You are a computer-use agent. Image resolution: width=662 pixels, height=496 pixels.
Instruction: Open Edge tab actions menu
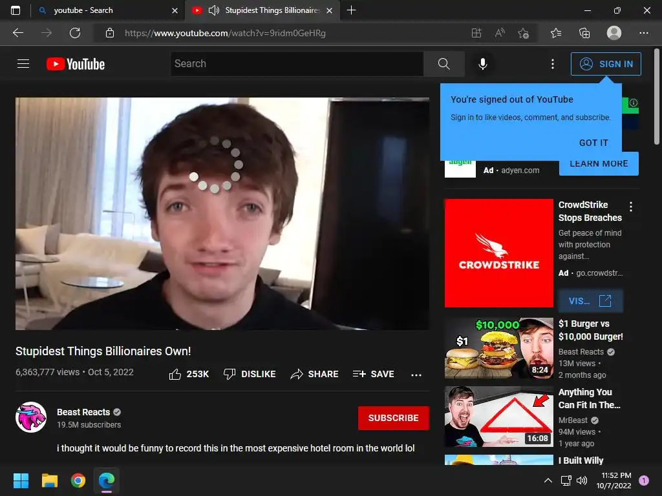16,10
